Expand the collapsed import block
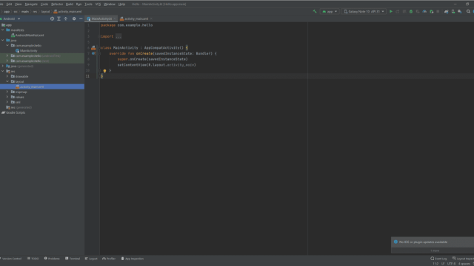 (x=118, y=36)
